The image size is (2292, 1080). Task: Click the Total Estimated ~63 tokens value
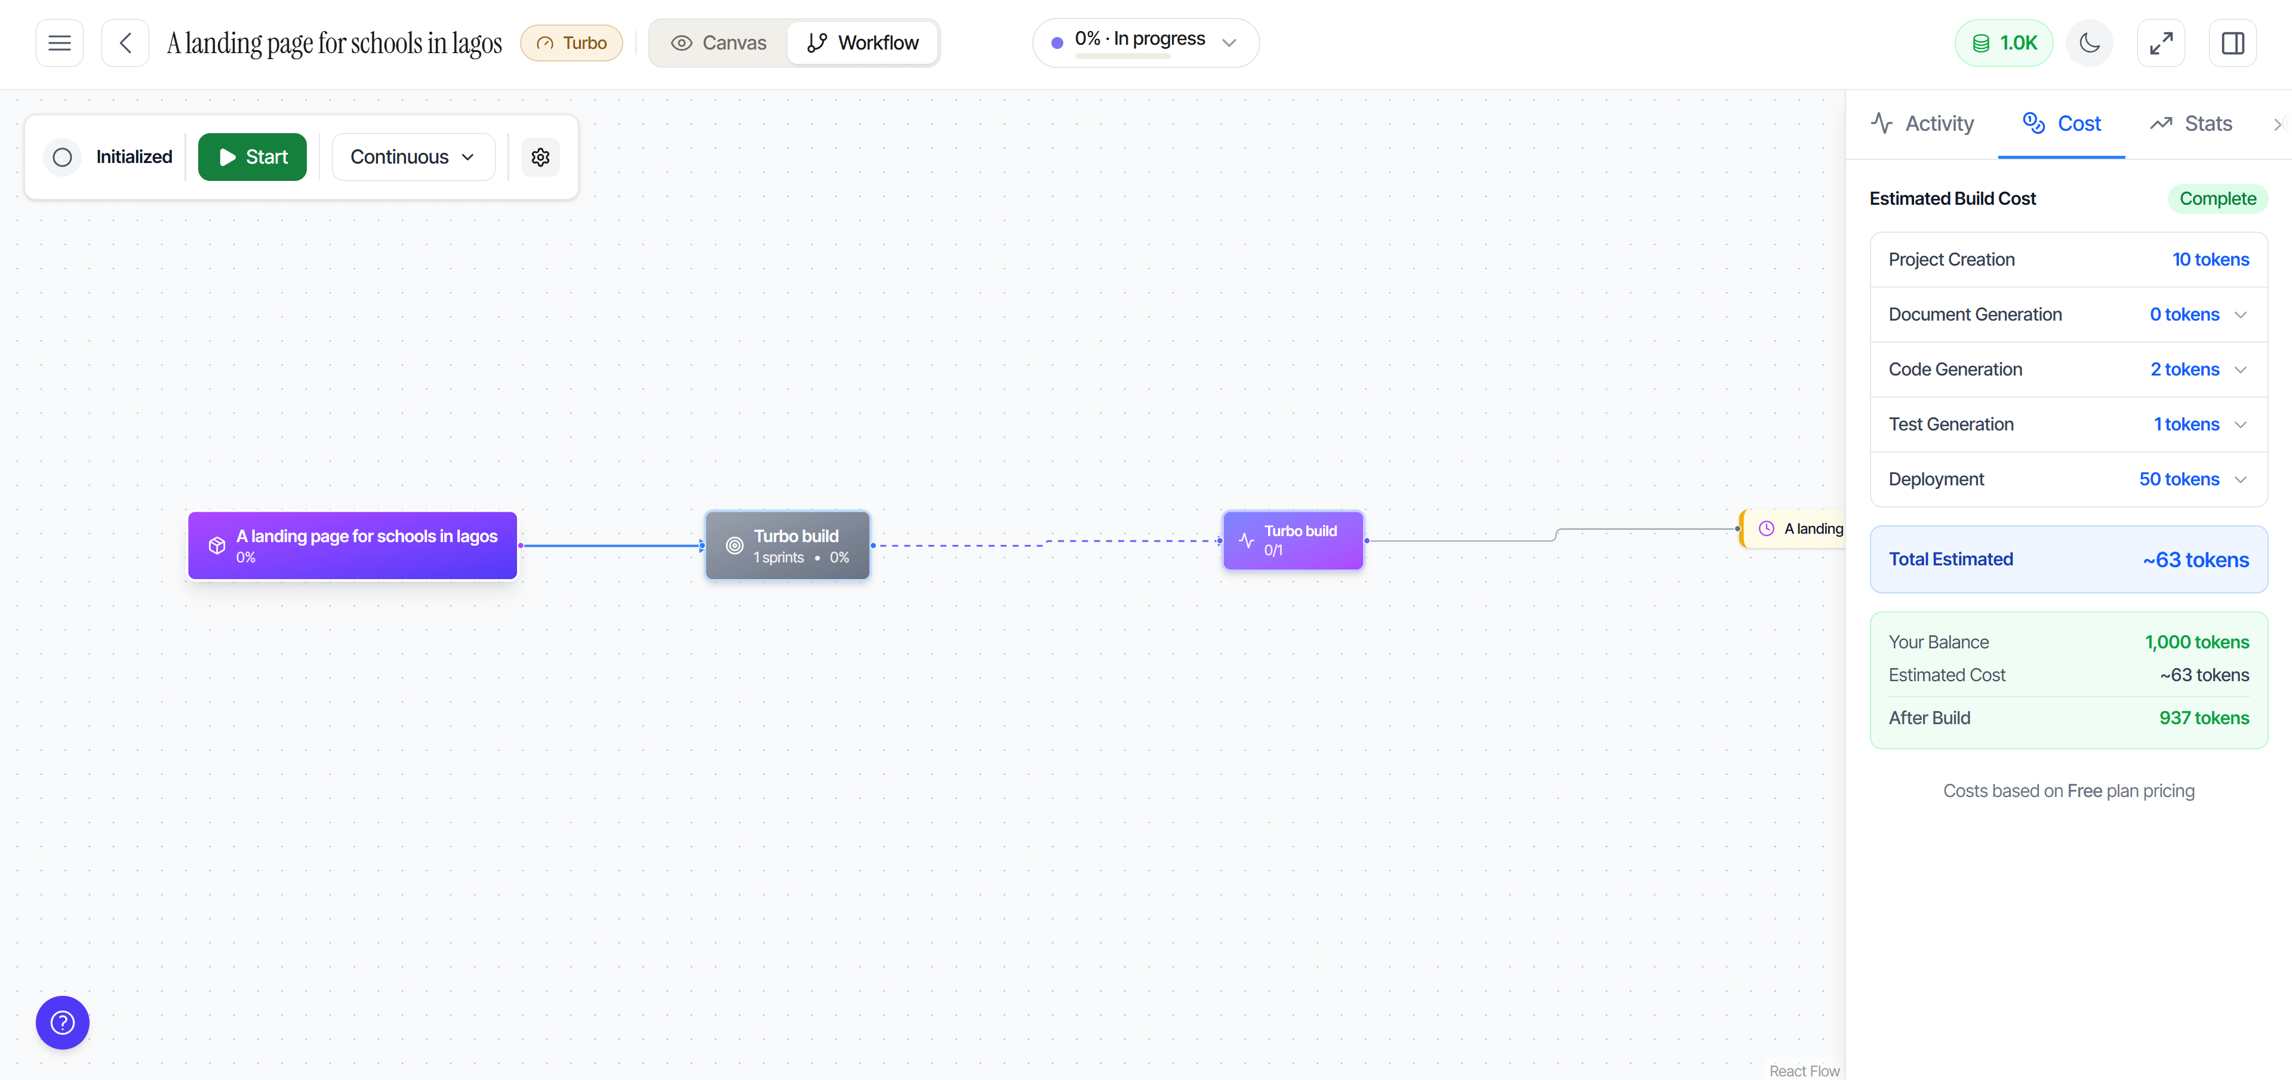click(2195, 559)
